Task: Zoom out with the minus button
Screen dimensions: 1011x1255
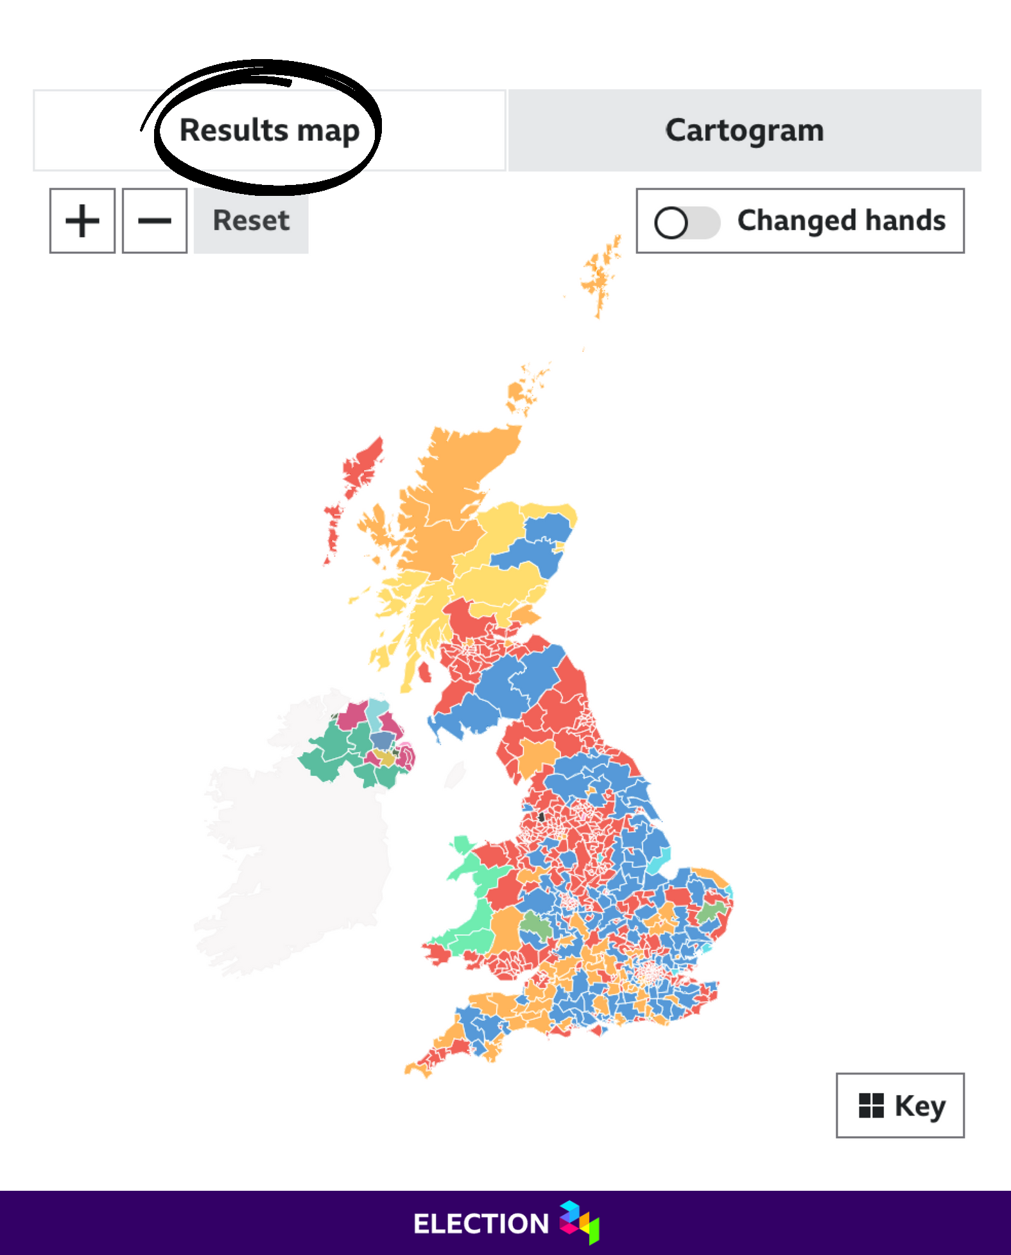Action: 155,221
